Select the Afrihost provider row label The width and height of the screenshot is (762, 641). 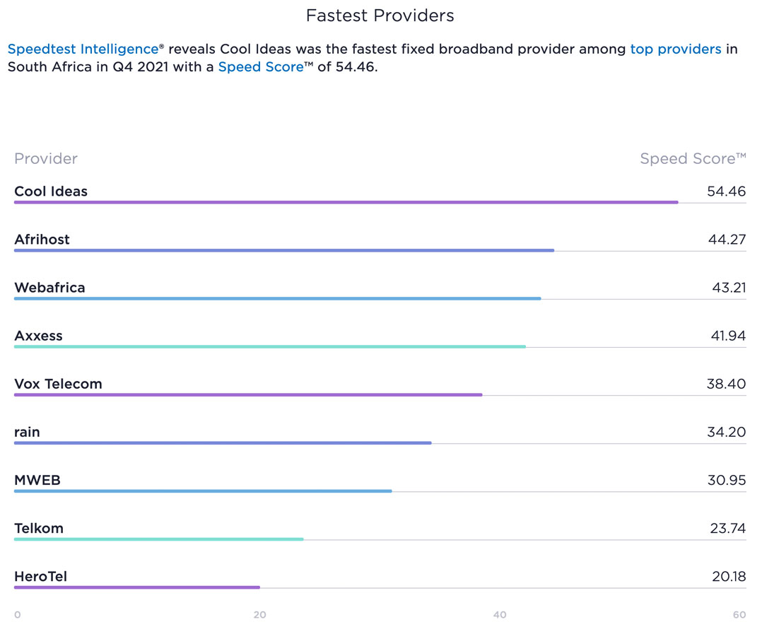click(42, 240)
